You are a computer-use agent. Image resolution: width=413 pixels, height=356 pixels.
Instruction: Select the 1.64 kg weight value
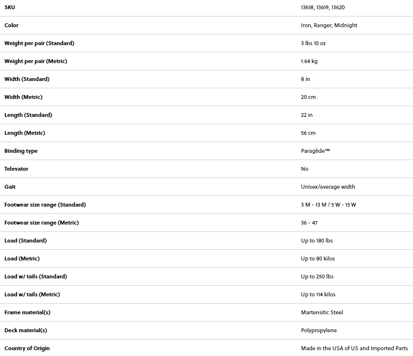(309, 61)
